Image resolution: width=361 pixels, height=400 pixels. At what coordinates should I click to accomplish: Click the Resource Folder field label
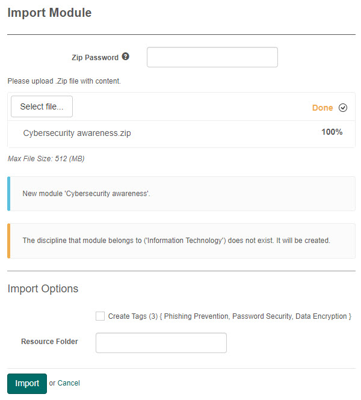click(49, 342)
